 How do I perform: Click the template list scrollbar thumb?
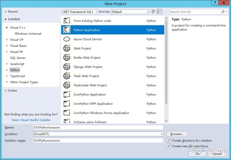166,62
